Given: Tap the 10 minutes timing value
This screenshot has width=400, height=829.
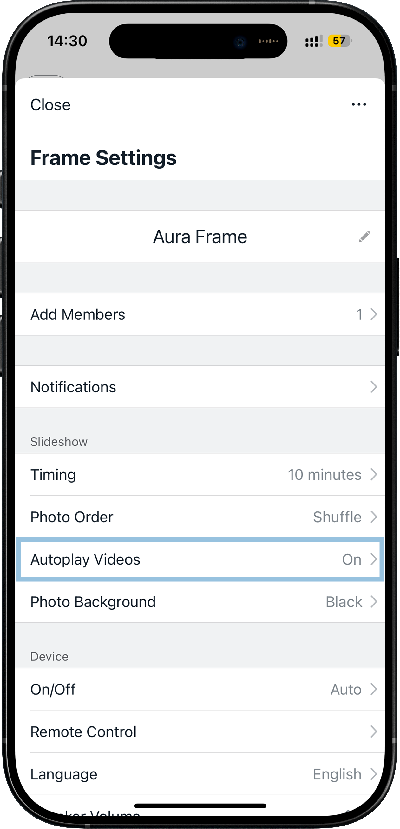Looking at the screenshot, I should pyautogui.click(x=325, y=475).
